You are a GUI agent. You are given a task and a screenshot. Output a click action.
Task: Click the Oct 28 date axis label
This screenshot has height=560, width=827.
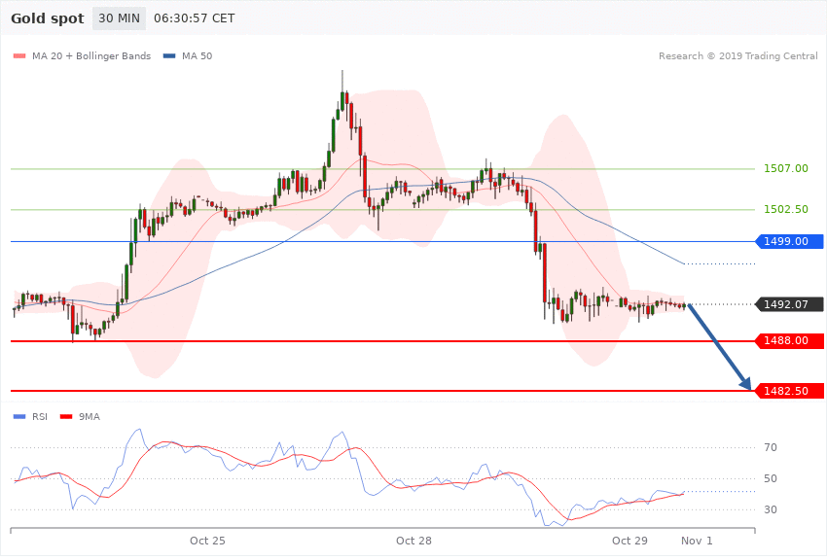point(413,541)
